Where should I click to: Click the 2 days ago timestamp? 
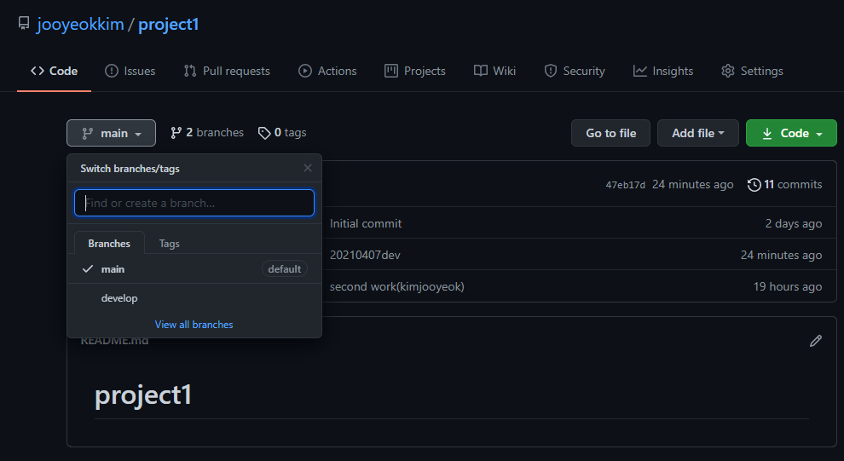pos(794,223)
